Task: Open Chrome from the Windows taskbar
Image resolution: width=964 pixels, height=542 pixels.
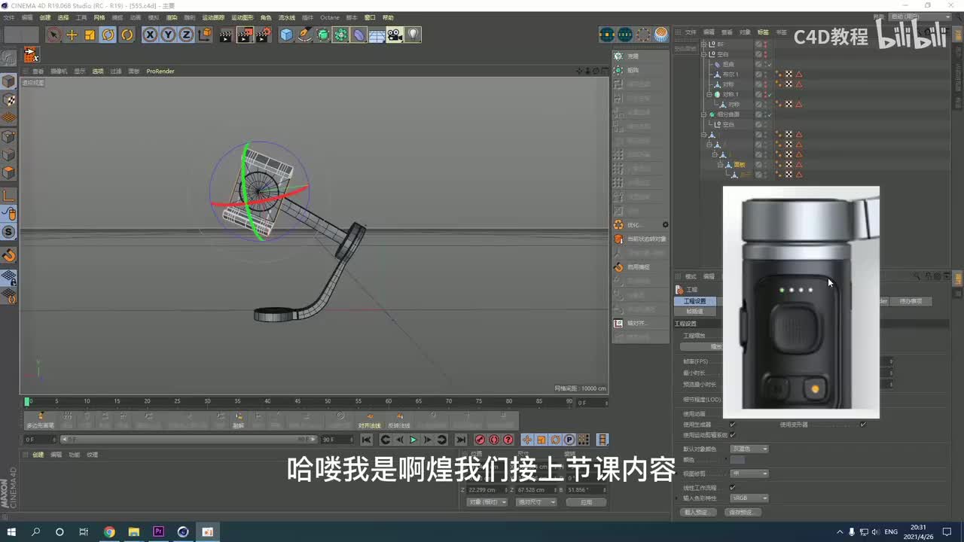Action: point(109,532)
